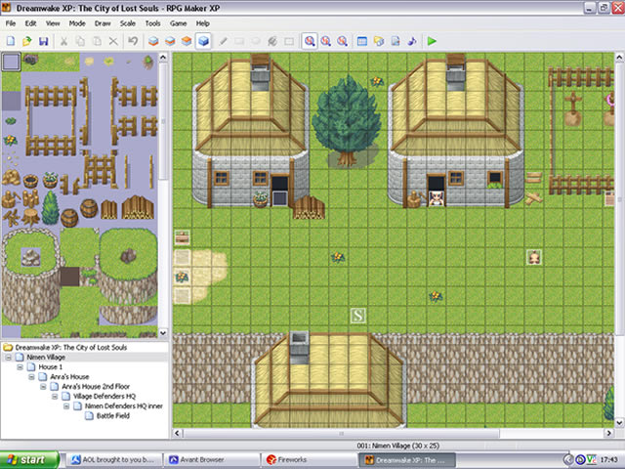625x469 pixels.
Task: Collapse the Village Defenders HQ node
Action: click(x=55, y=397)
